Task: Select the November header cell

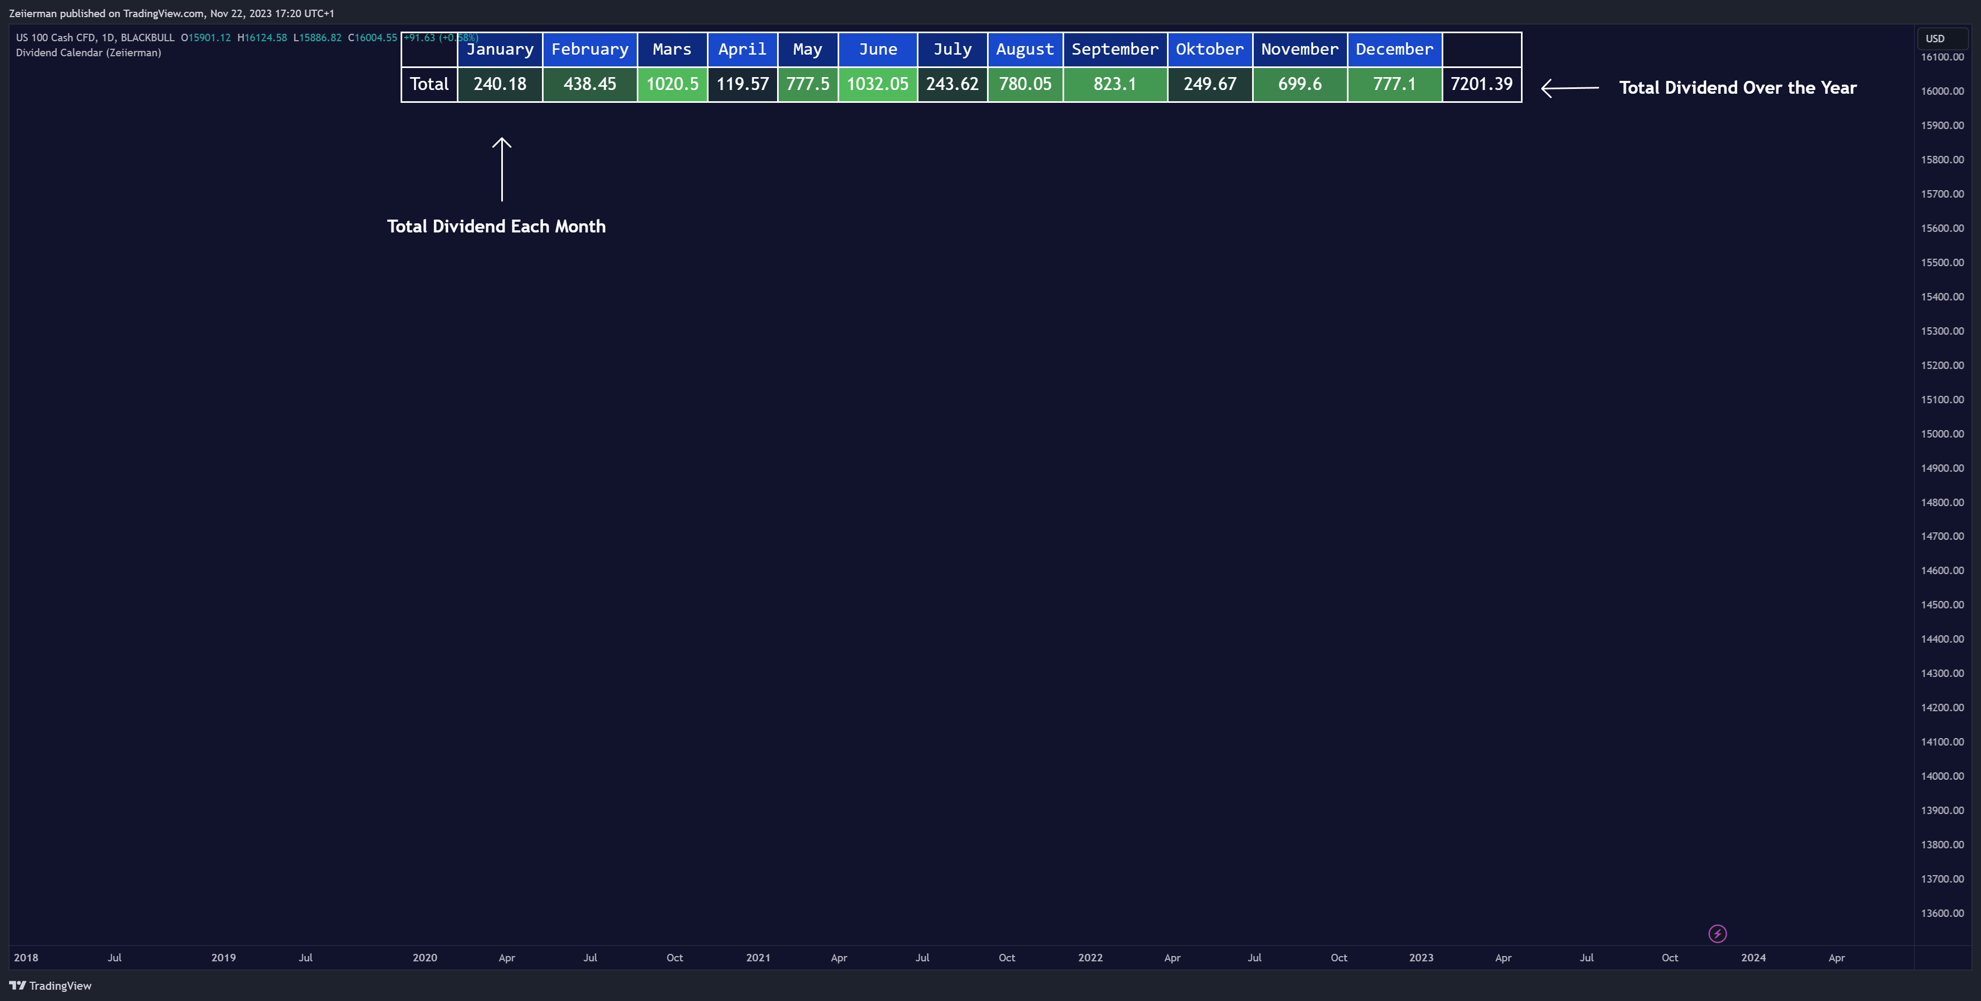Action: (x=1300, y=49)
